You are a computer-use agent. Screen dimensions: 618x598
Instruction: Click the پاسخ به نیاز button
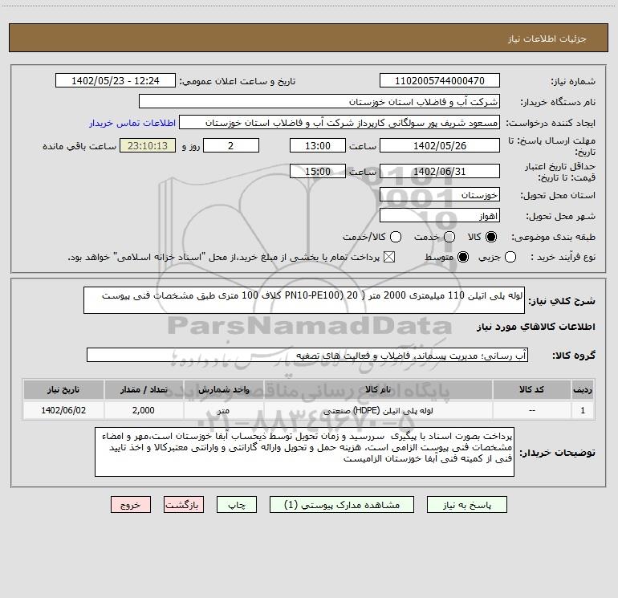[467, 505]
